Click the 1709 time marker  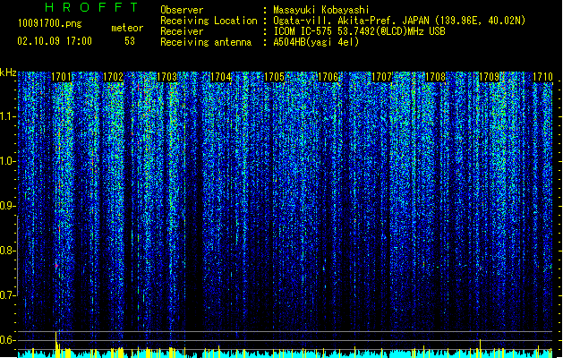[489, 77]
